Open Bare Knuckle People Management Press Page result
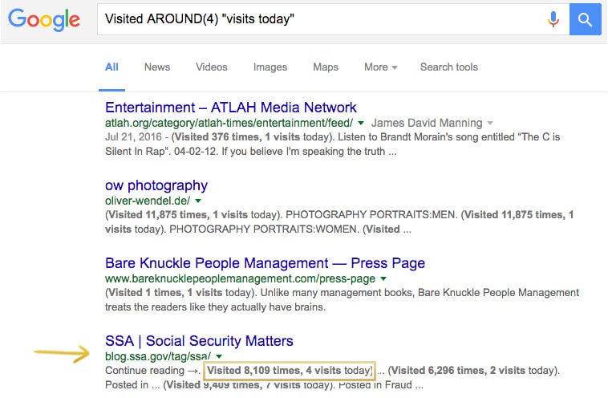 [265, 263]
